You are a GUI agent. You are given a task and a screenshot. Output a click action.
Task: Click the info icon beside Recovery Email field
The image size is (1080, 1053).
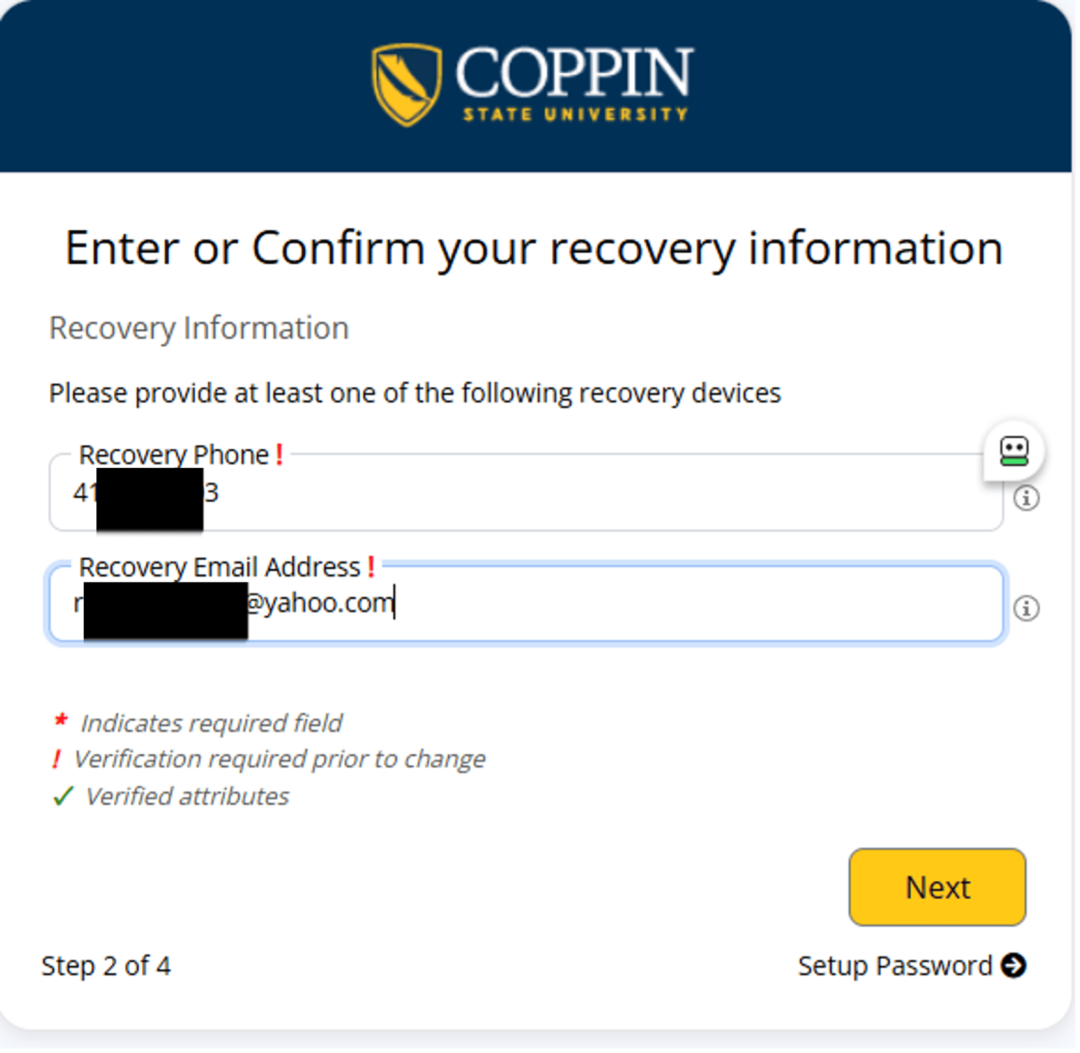tap(1026, 608)
